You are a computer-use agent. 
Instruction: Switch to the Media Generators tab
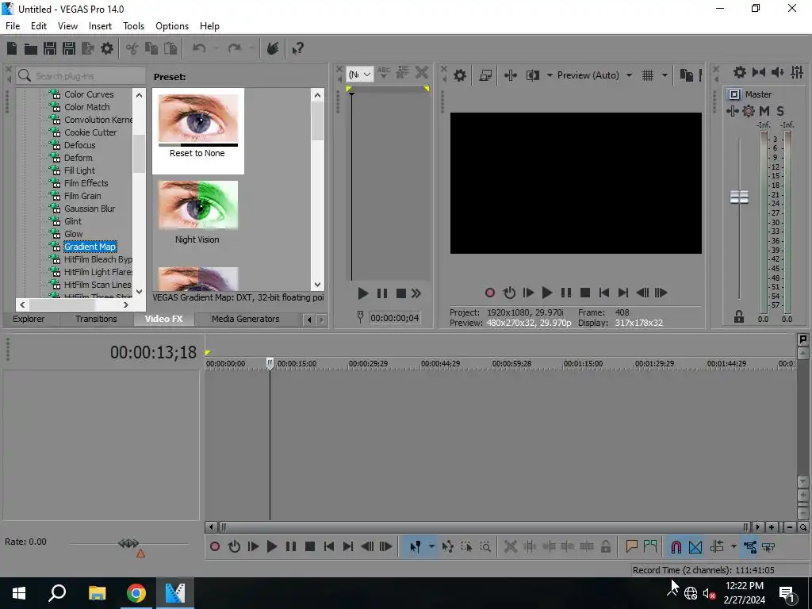246,319
